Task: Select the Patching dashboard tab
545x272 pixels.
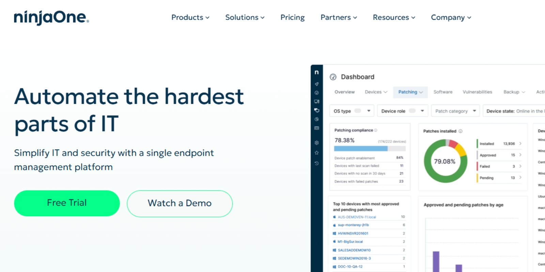Action: pos(410,92)
